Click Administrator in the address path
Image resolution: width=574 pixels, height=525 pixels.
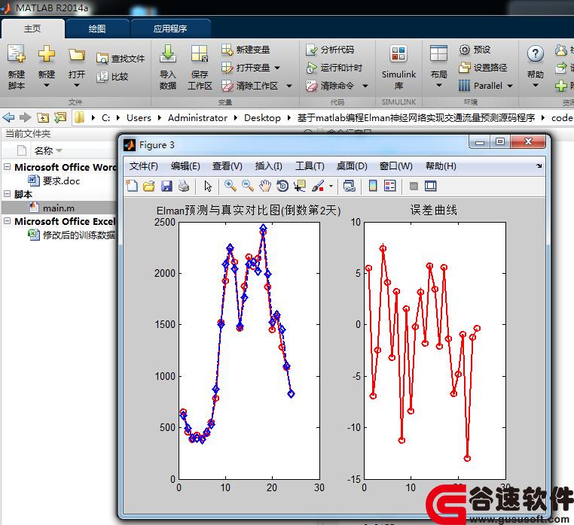coord(197,118)
